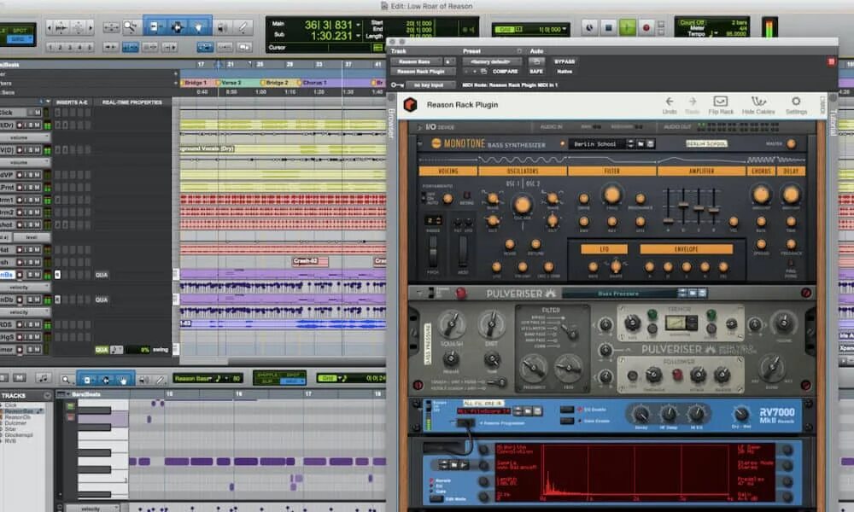Select the Pencil tool in the main Edit toolbar

tap(243, 26)
